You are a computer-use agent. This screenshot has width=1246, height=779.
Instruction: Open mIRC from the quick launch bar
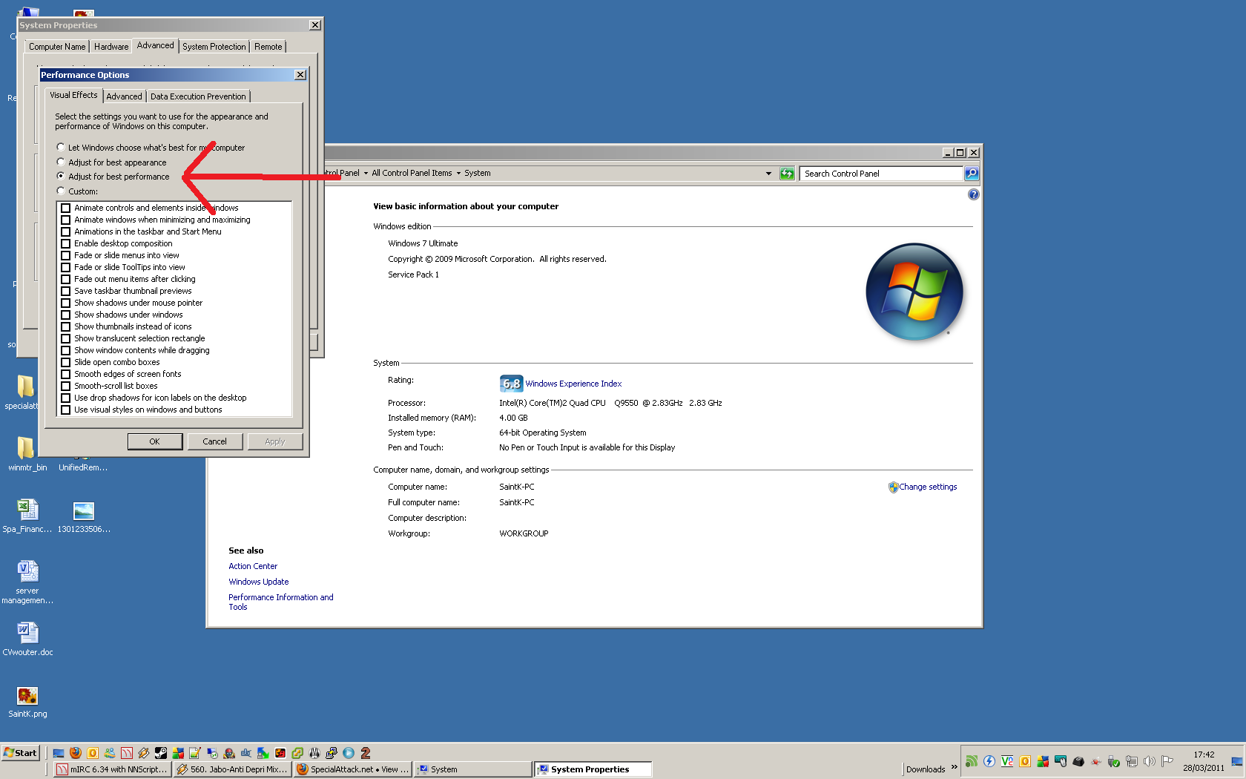click(x=127, y=753)
